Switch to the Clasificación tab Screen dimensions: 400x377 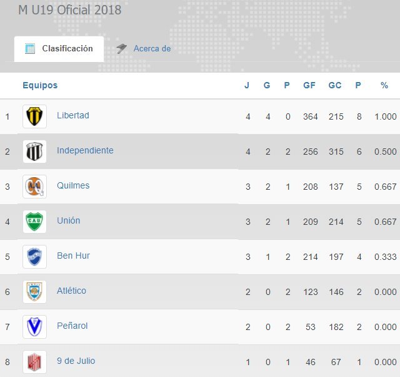(x=59, y=49)
